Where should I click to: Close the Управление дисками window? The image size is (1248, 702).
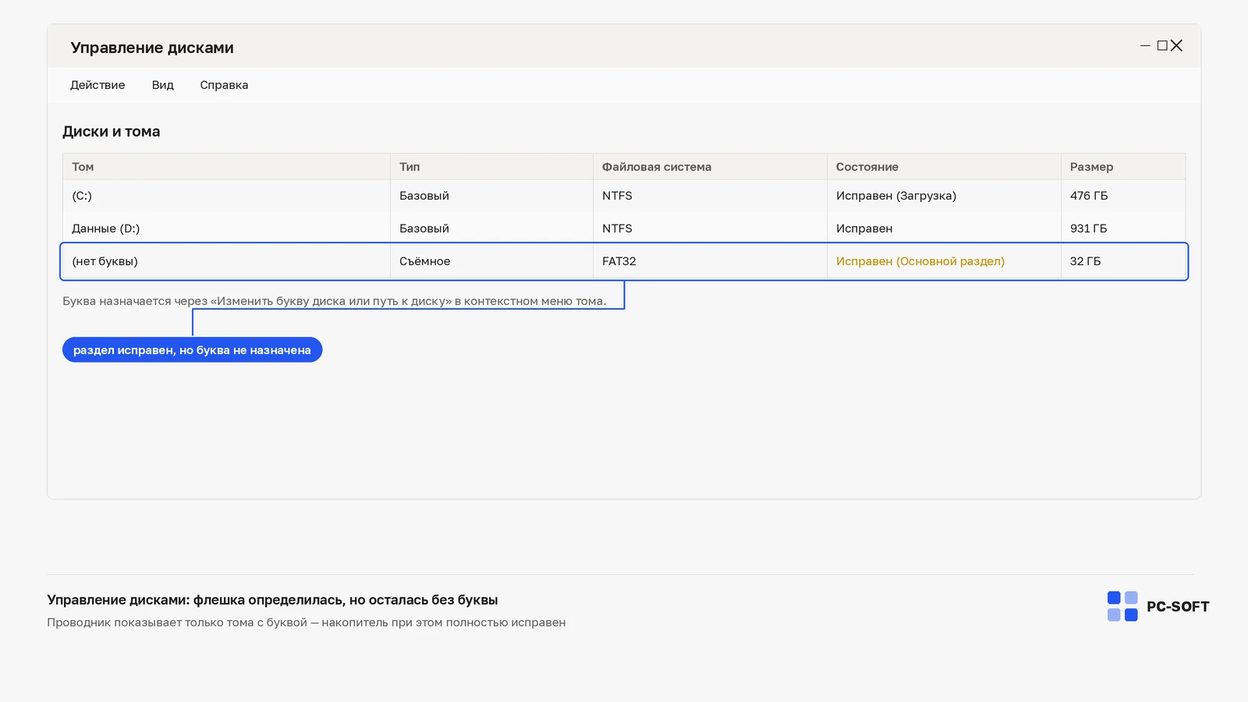pos(1177,46)
